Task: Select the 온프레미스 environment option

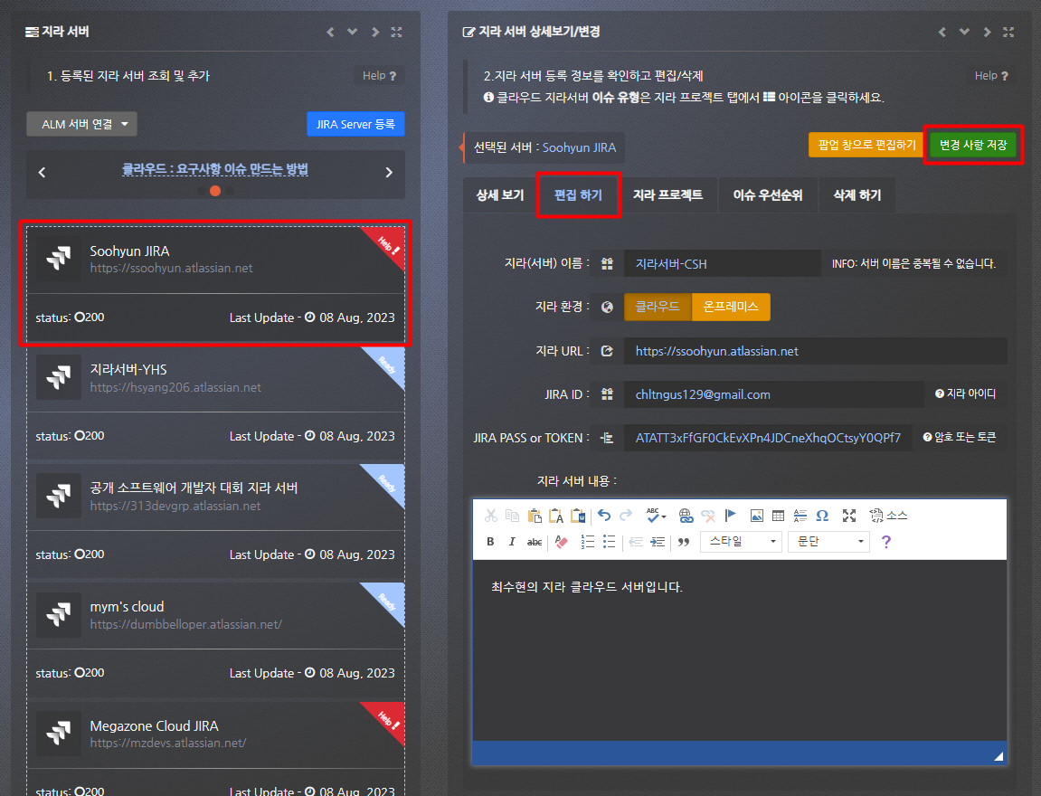Action: [x=731, y=307]
